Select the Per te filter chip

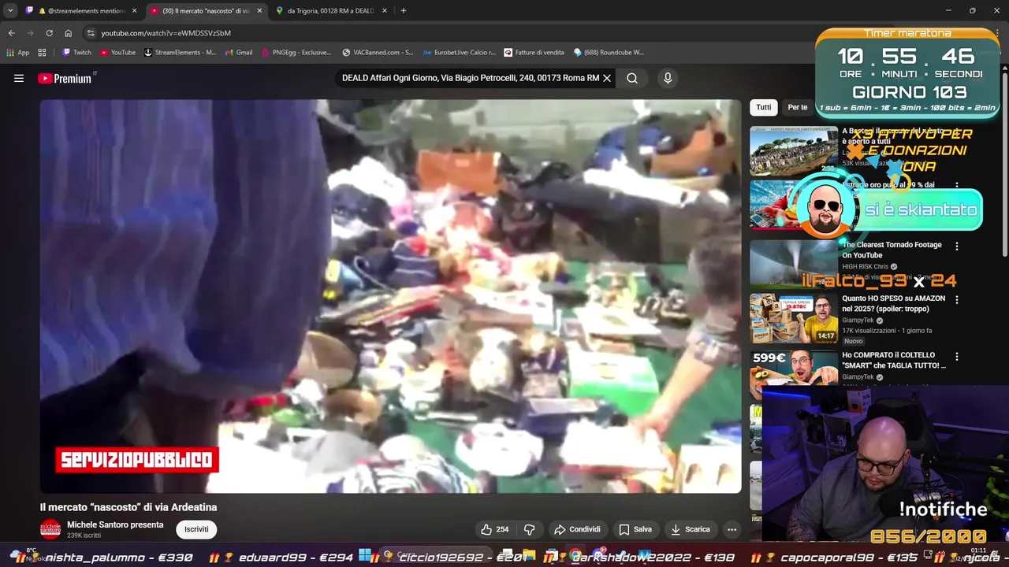[798, 107]
